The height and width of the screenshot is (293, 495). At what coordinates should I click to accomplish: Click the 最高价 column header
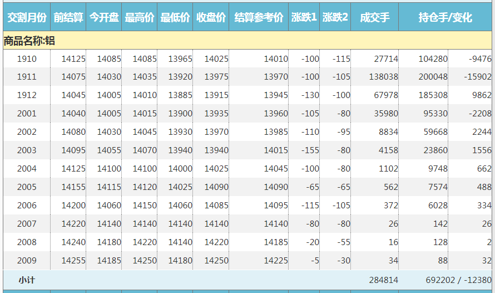[140, 18]
